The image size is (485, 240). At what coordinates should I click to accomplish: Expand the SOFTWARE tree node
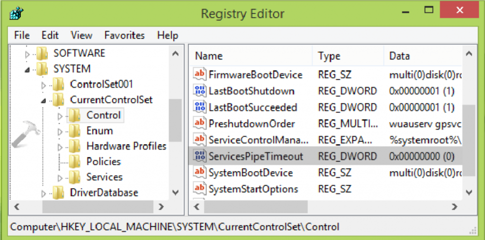coord(27,54)
